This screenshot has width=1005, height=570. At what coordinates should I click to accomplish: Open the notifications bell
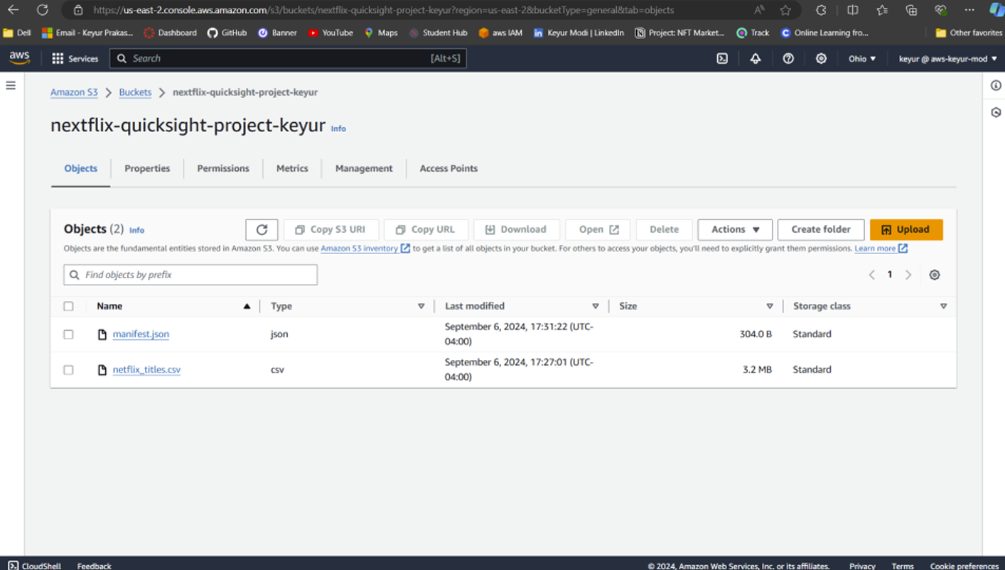[x=756, y=59]
